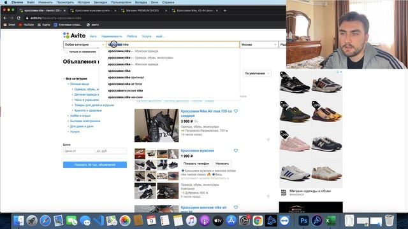Click the Показать телефон button
408x229 pixels.
tap(196, 163)
